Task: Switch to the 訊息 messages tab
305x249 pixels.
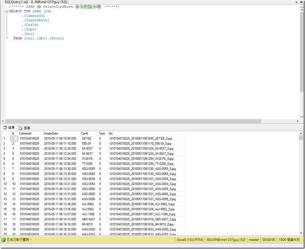Action: point(24,128)
